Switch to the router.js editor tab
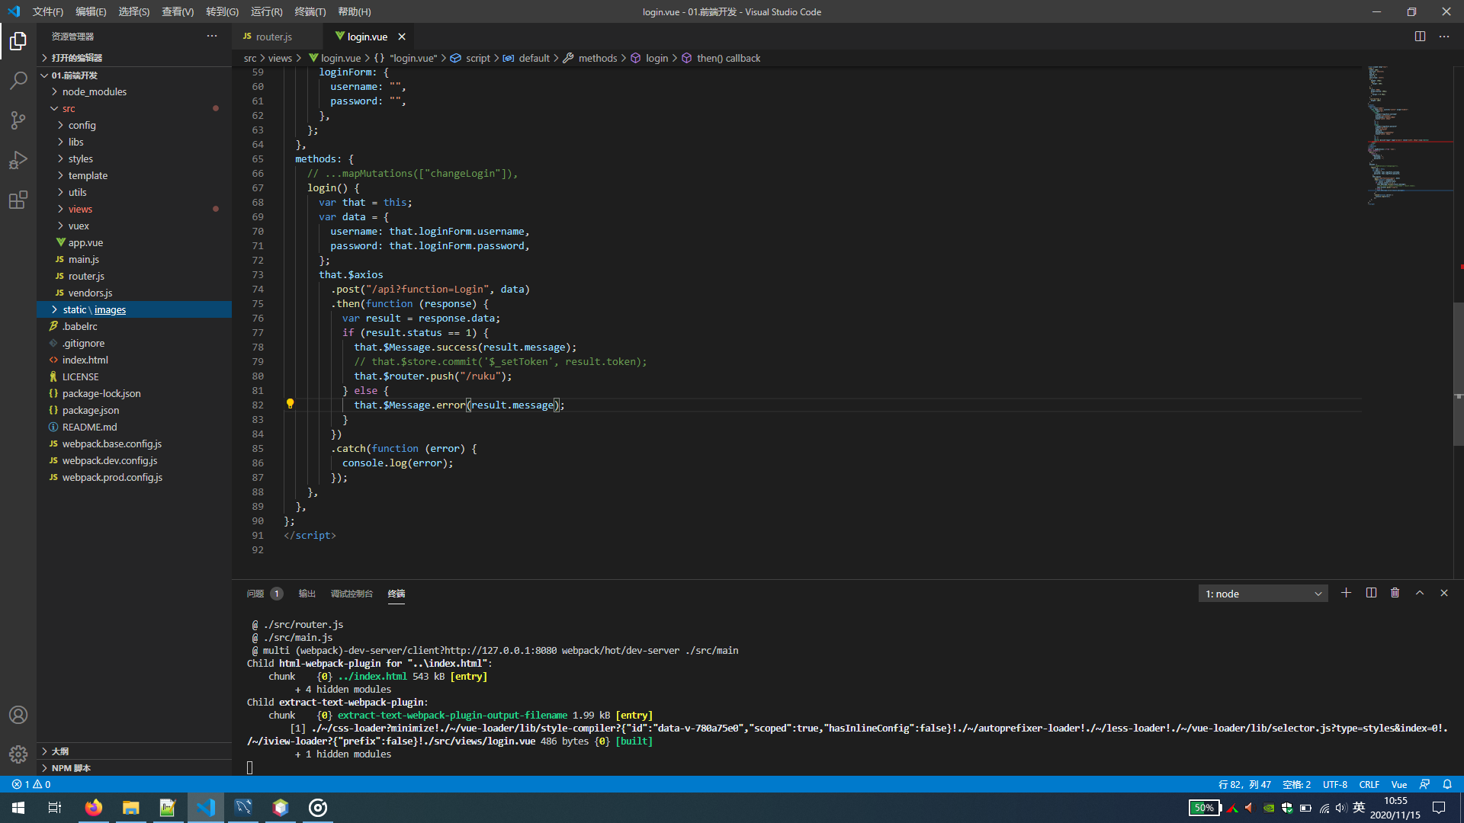The width and height of the screenshot is (1464, 823). point(273,37)
